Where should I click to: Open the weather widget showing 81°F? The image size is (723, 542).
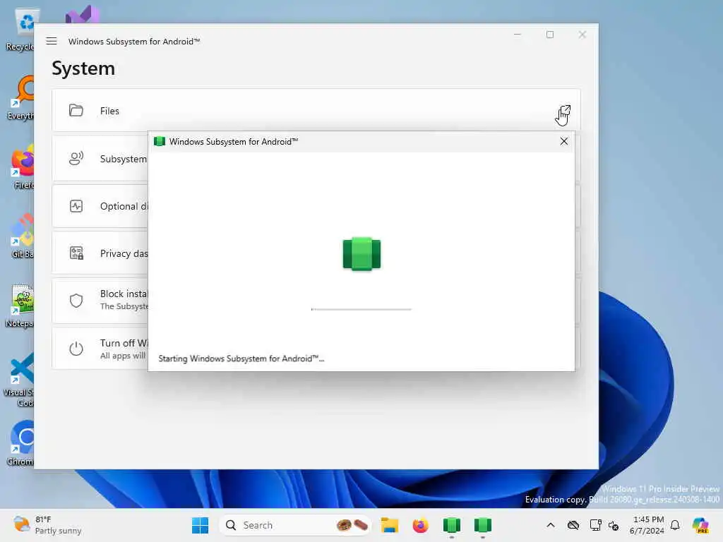[x=47, y=525]
